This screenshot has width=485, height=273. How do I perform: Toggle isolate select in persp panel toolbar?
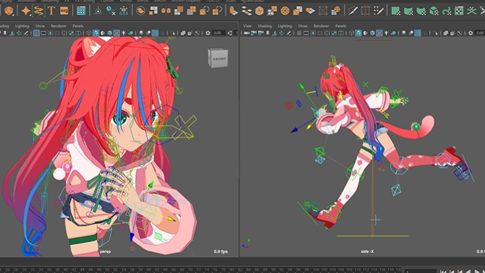[172, 33]
